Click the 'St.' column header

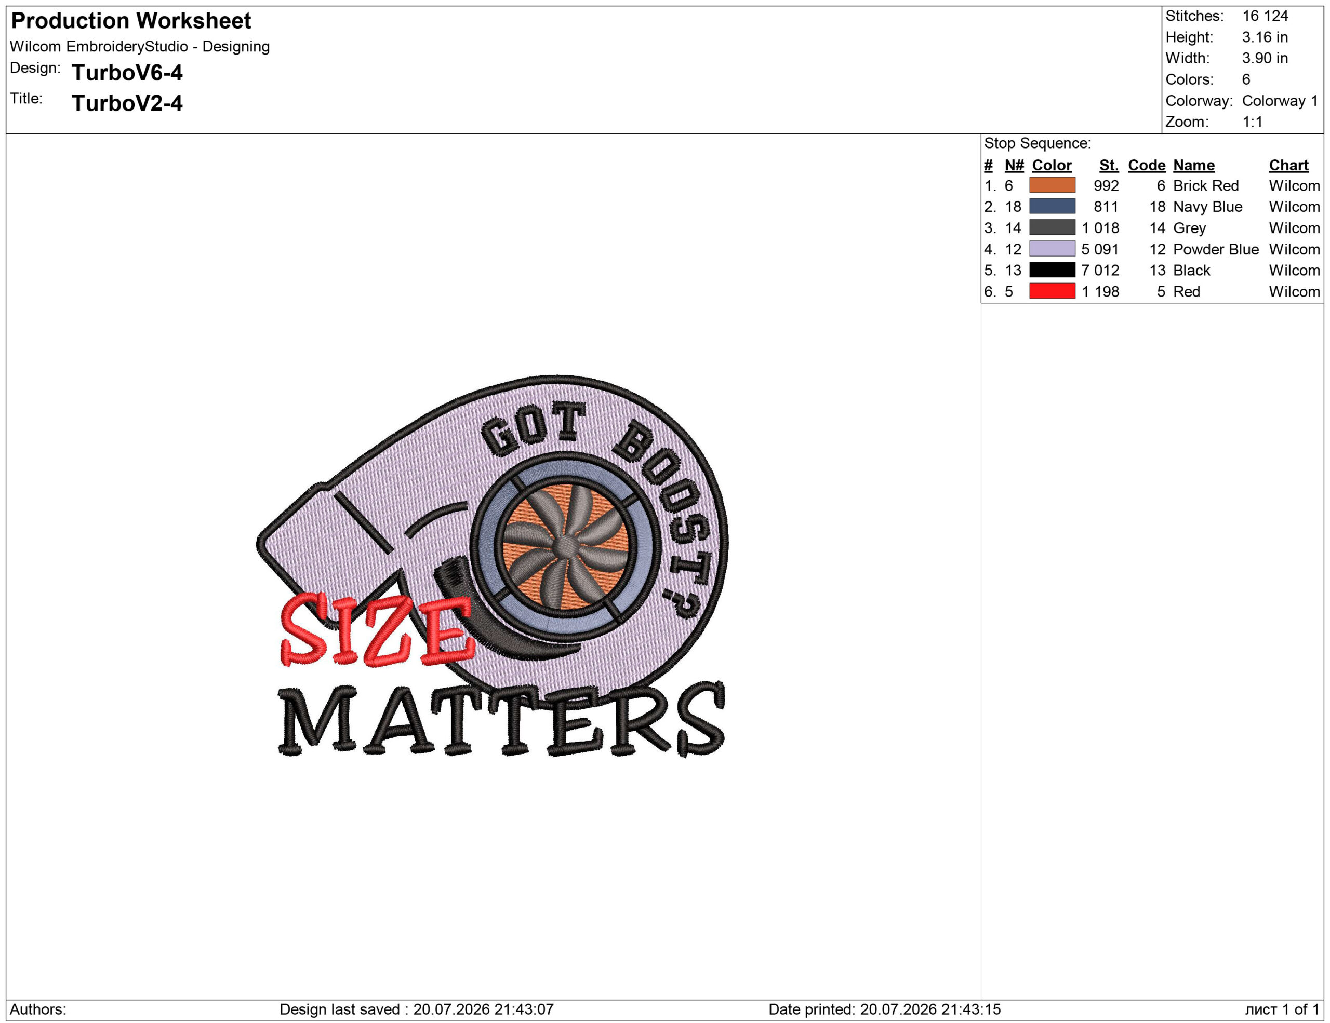[x=1109, y=166]
